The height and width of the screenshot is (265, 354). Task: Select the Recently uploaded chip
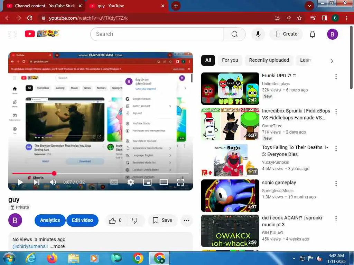[269, 60]
